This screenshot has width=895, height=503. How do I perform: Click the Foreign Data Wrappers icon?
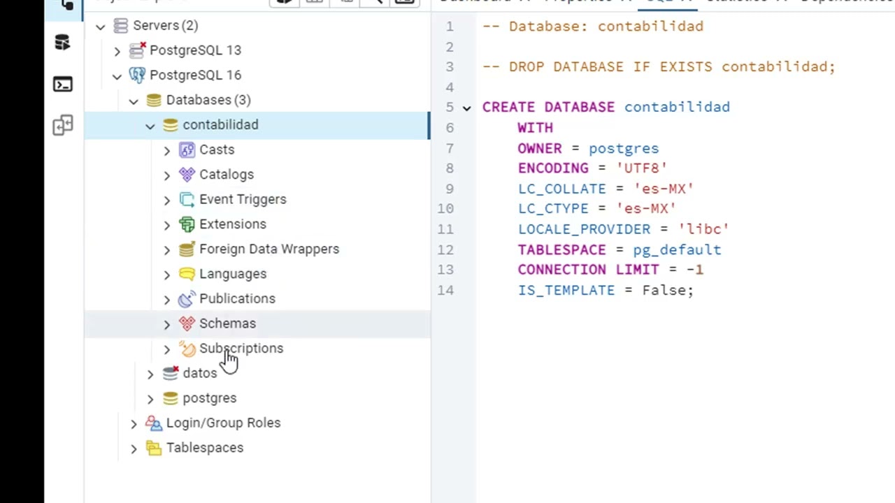point(187,249)
